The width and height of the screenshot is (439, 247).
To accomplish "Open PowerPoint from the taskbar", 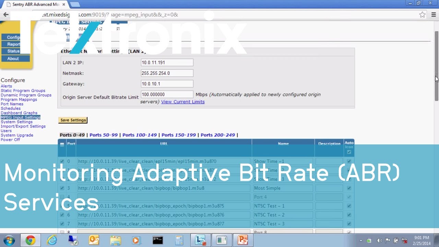I will [242, 240].
